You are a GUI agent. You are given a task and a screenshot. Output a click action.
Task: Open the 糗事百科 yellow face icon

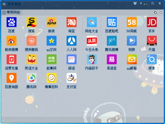[51, 78]
